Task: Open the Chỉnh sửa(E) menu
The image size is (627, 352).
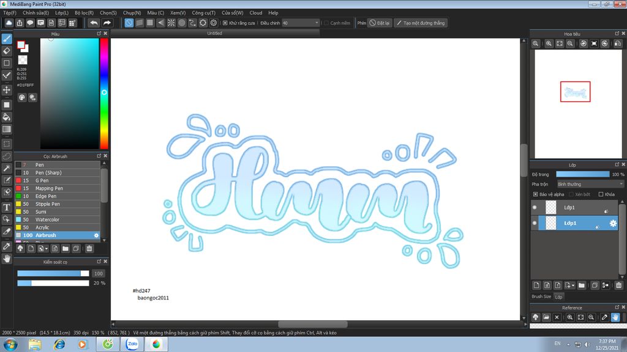Action: coord(36,13)
